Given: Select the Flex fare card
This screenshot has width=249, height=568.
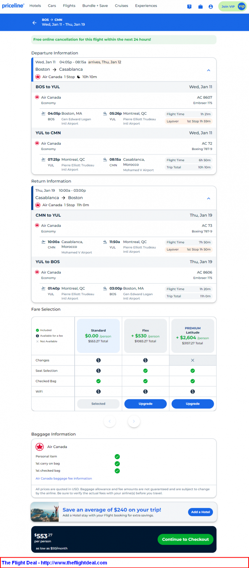Looking at the screenshot, I should coord(145,335).
